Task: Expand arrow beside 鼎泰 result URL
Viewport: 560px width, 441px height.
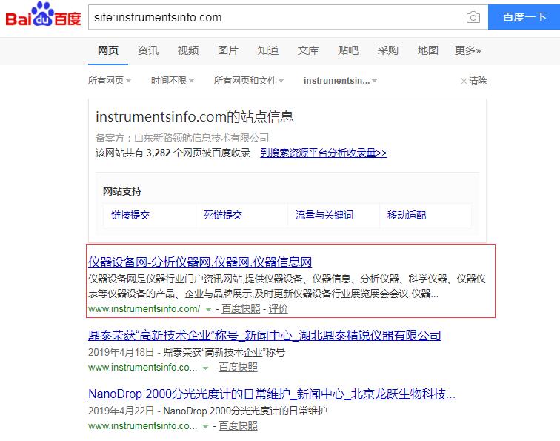Action: pos(206,368)
